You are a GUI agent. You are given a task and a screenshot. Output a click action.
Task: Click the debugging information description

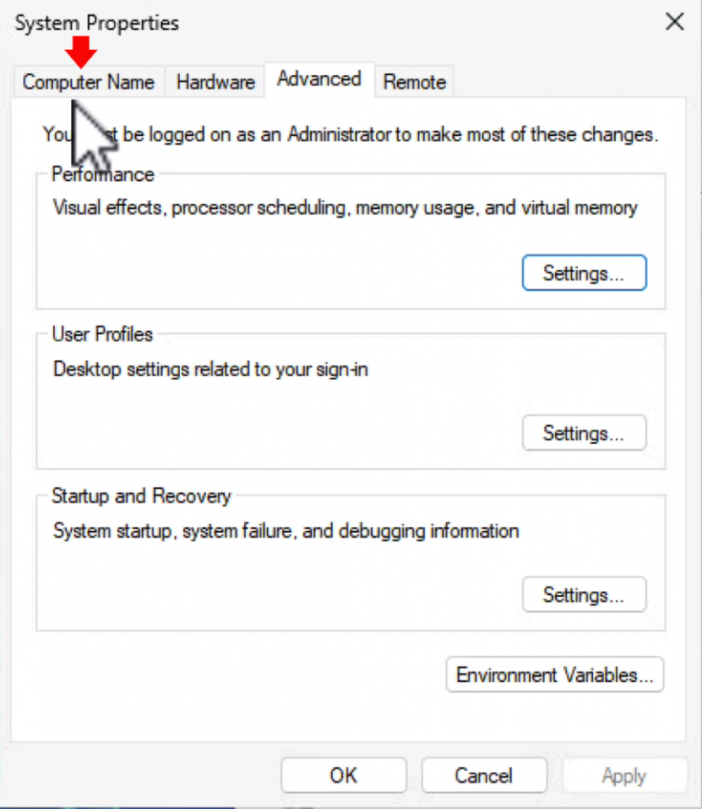284,531
